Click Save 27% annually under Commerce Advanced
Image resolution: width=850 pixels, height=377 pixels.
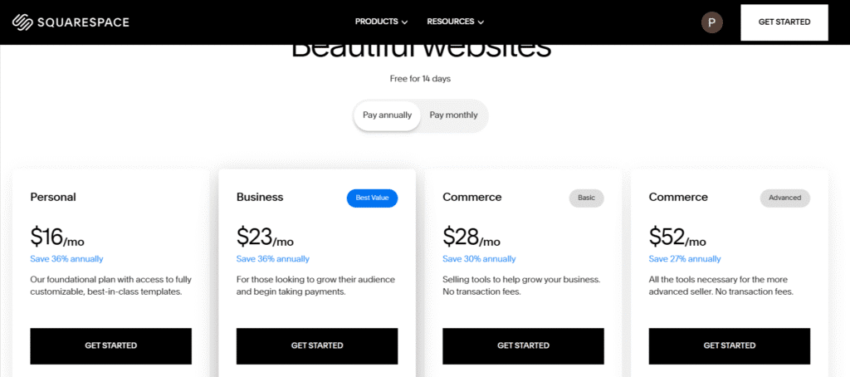tap(685, 259)
